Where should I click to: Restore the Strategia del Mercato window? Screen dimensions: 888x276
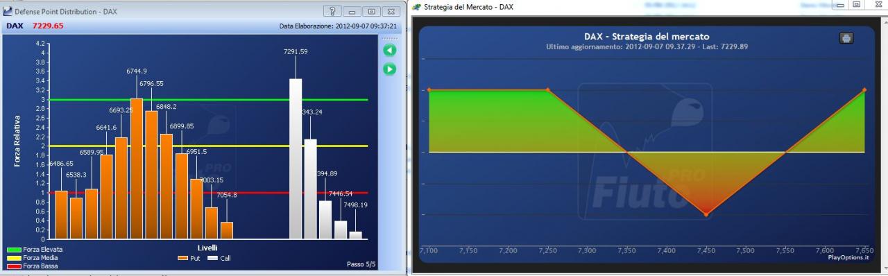click(x=857, y=4)
